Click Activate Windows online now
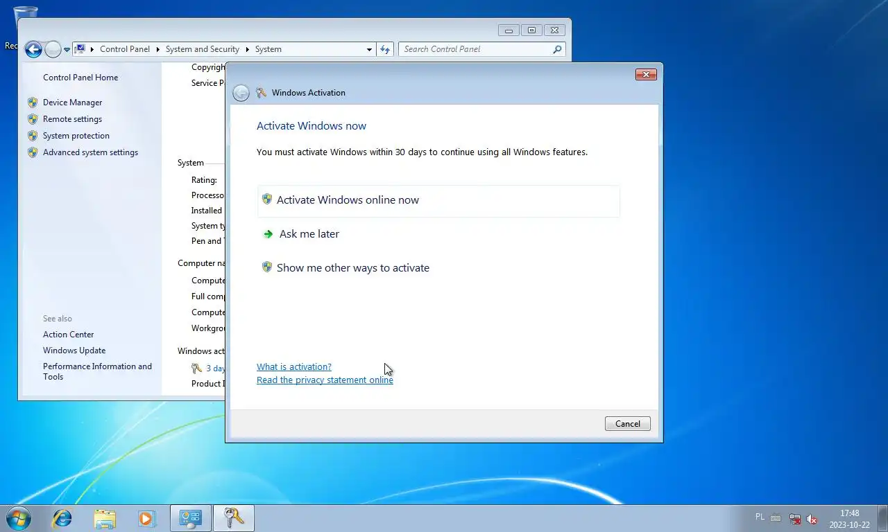 [438, 200]
